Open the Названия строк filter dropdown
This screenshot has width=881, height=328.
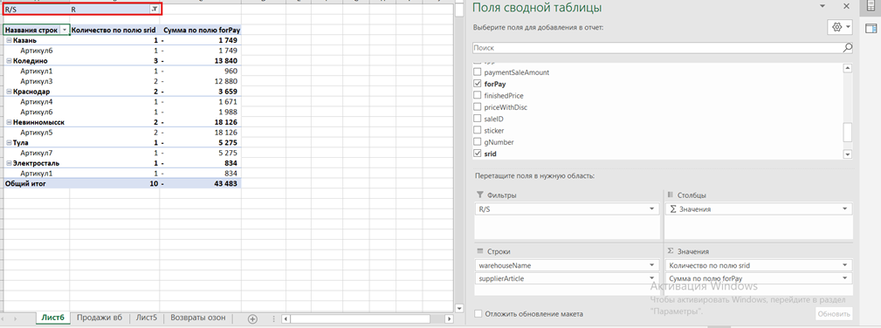click(x=65, y=30)
